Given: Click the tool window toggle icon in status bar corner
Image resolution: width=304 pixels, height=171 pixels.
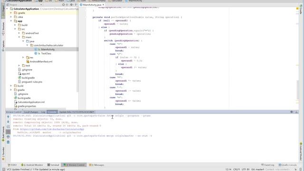Looking at the screenshot, I should [3, 169].
